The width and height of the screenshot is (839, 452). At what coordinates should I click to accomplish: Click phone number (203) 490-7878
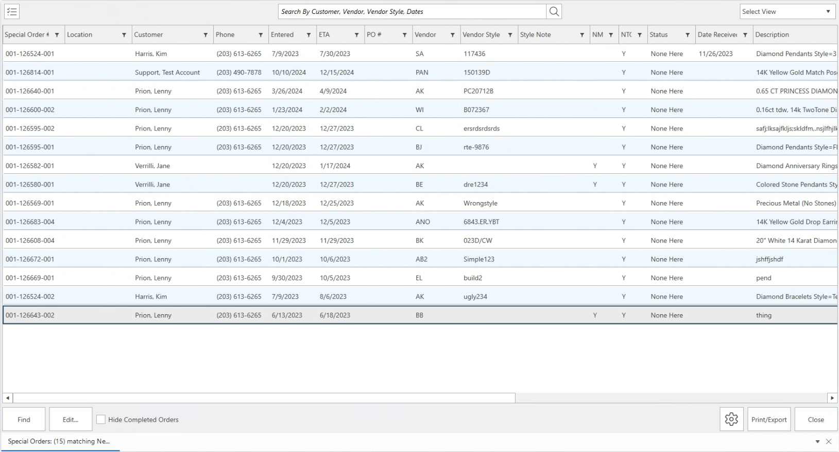pyautogui.click(x=239, y=73)
